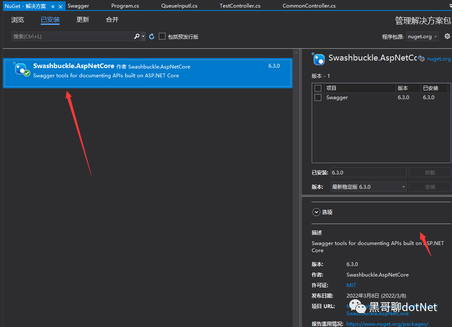Open NuGet package source settings gear
The image size is (452, 327).
tap(447, 36)
